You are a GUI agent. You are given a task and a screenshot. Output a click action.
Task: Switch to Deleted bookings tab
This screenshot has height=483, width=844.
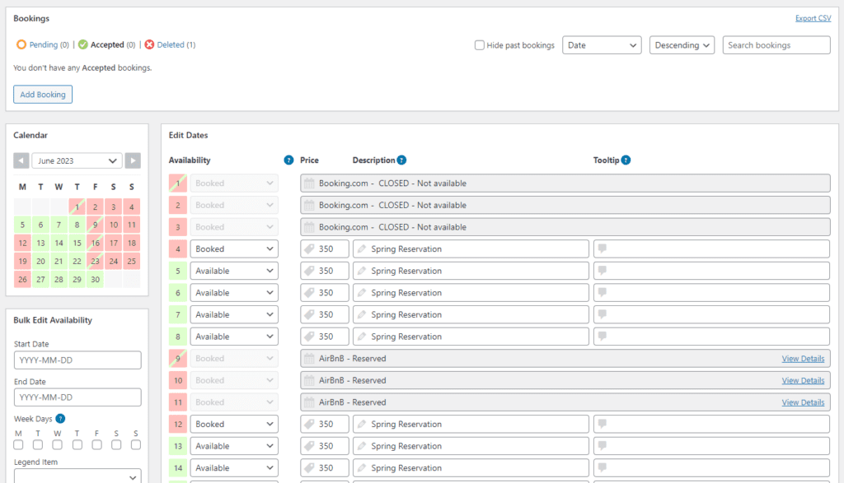[171, 44]
